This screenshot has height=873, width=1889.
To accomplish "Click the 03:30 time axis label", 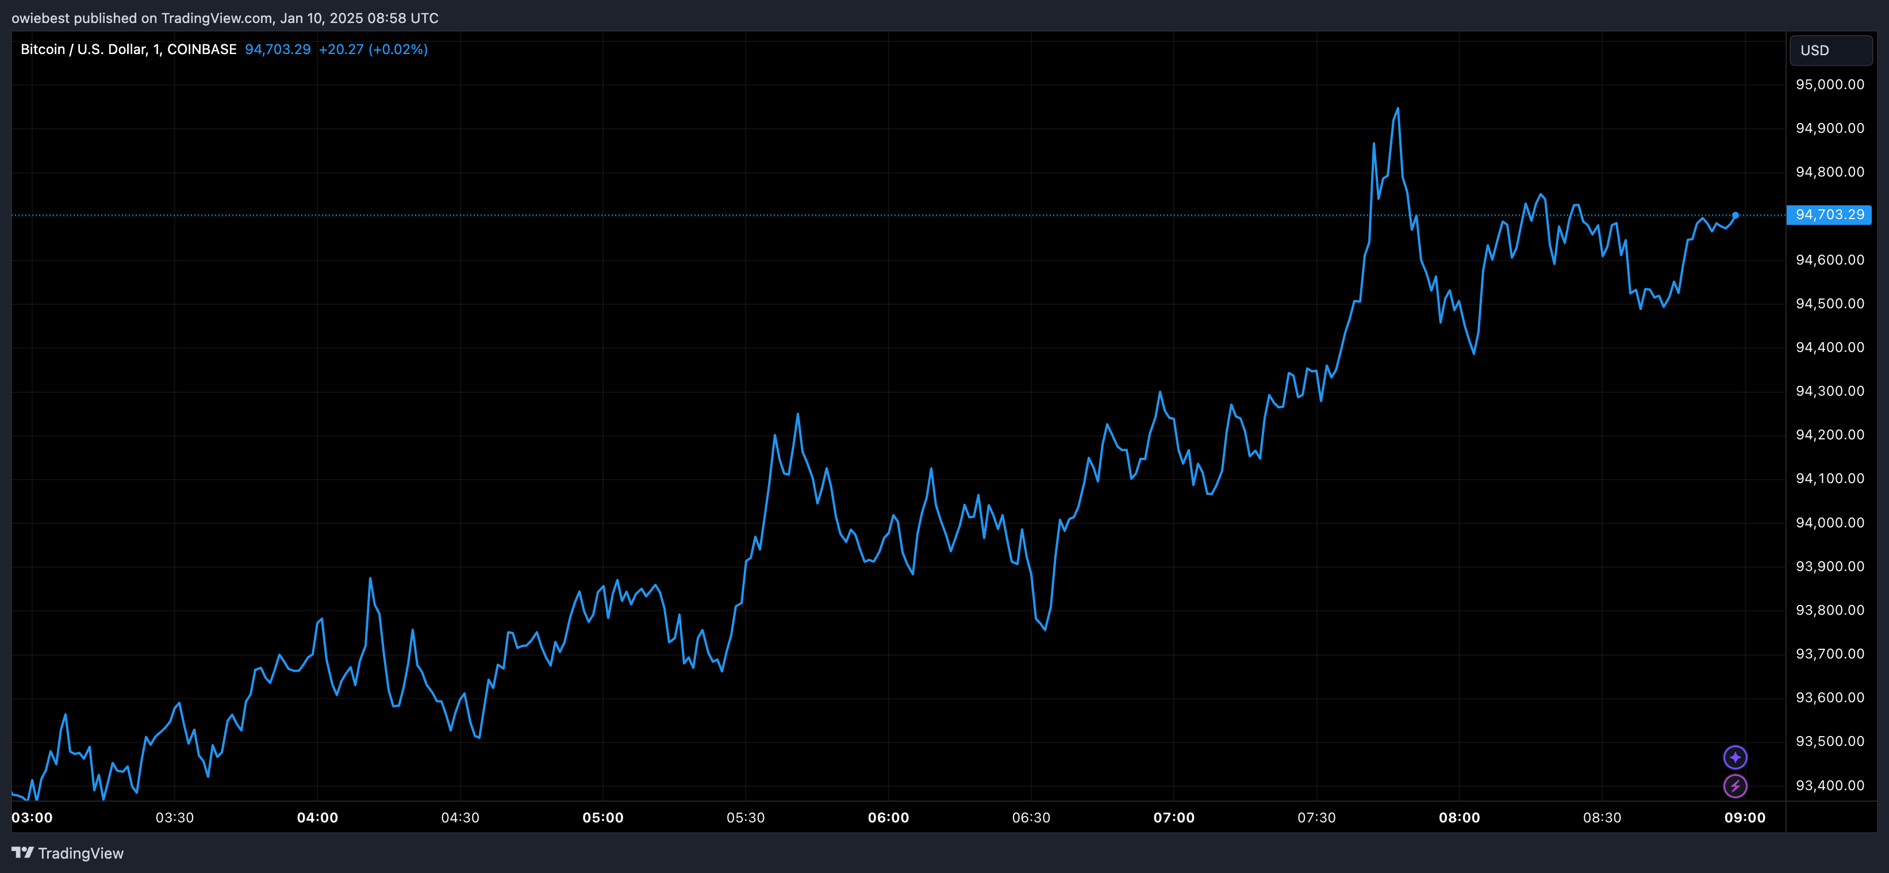I will (x=175, y=817).
